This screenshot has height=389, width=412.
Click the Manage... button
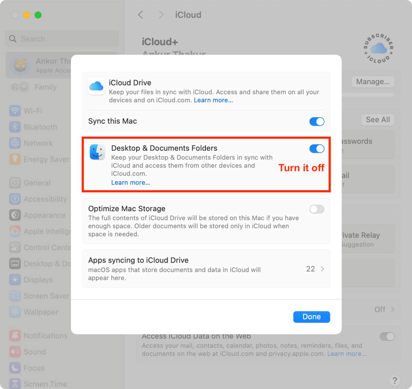click(373, 82)
